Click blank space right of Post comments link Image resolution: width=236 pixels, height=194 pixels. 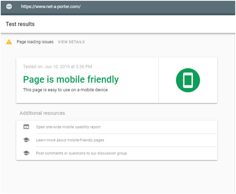[172, 153]
